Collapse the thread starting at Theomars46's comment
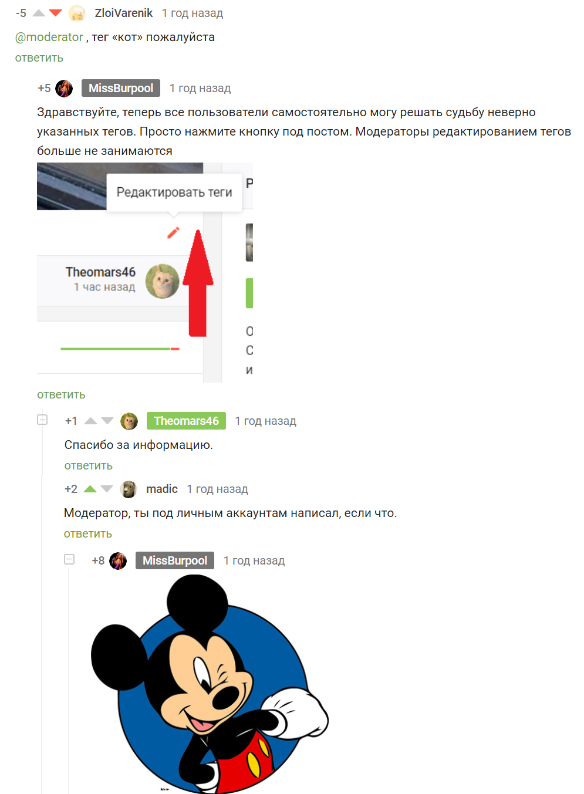Screen dimensions: 584x794 [42, 420]
